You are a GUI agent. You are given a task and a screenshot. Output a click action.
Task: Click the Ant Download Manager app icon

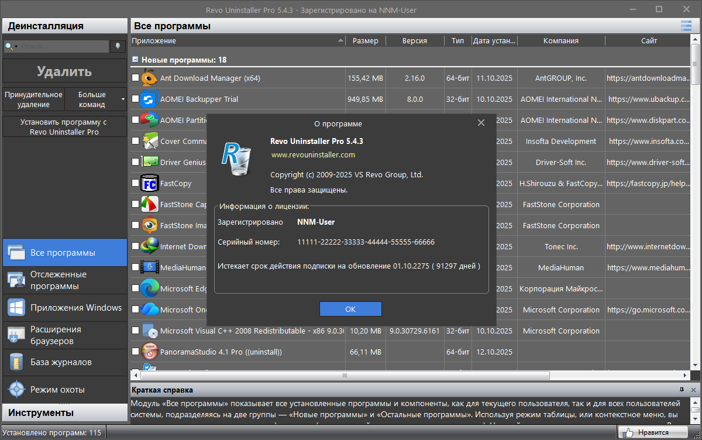150,78
